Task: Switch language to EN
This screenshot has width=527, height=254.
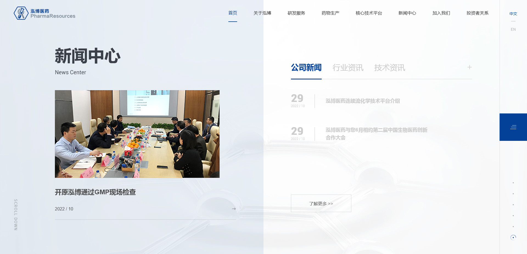Action: (x=513, y=29)
